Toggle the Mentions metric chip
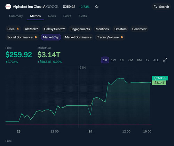Screen dimensions: 174x146 (102, 29)
